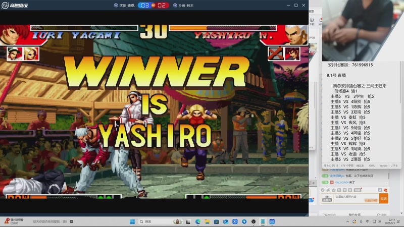The image size is (404, 227).
Task: Click the crown icon in chat toolbar
Action: coord(334,190)
